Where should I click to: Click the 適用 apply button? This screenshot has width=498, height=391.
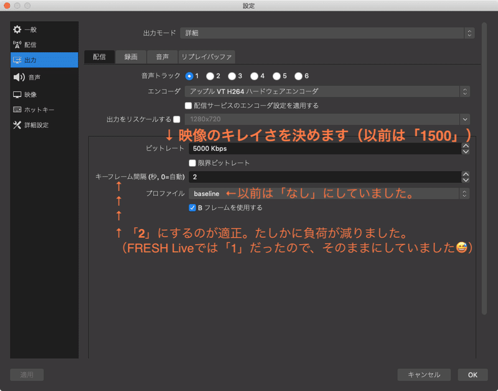coord(27,375)
